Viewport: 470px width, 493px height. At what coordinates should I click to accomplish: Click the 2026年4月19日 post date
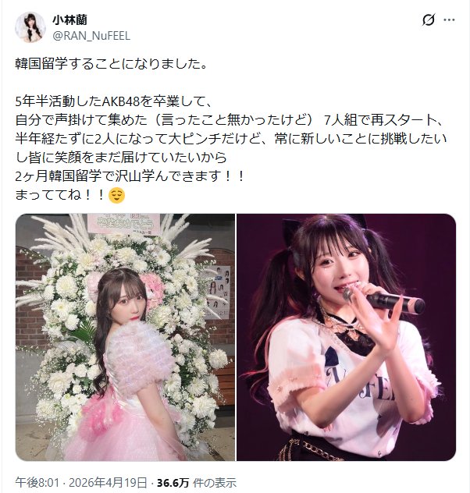point(108,482)
